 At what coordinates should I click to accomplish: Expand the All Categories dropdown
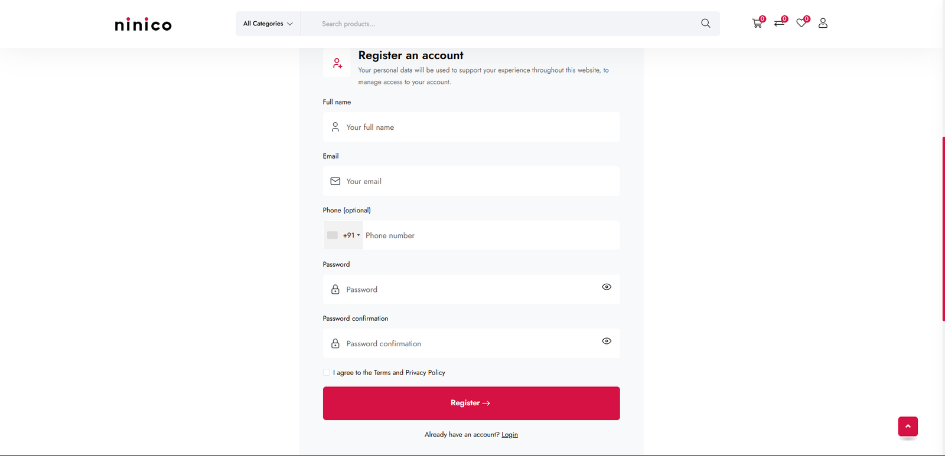click(x=268, y=24)
